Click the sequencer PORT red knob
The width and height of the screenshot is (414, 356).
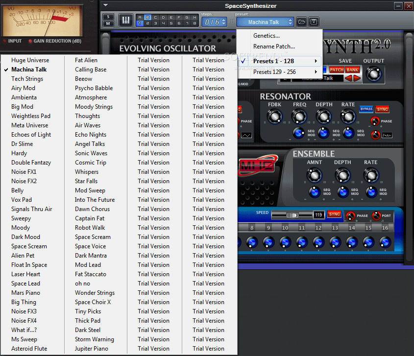coord(376,216)
